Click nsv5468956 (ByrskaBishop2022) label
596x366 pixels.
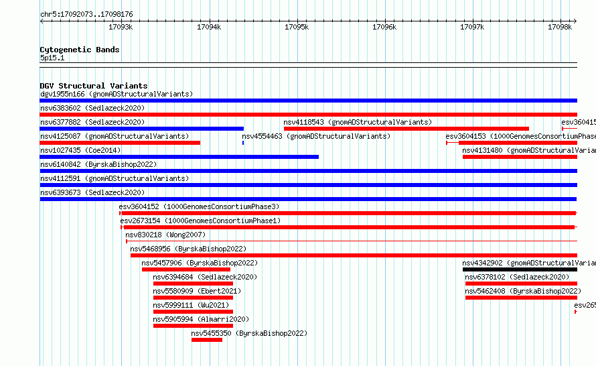[x=188, y=249]
